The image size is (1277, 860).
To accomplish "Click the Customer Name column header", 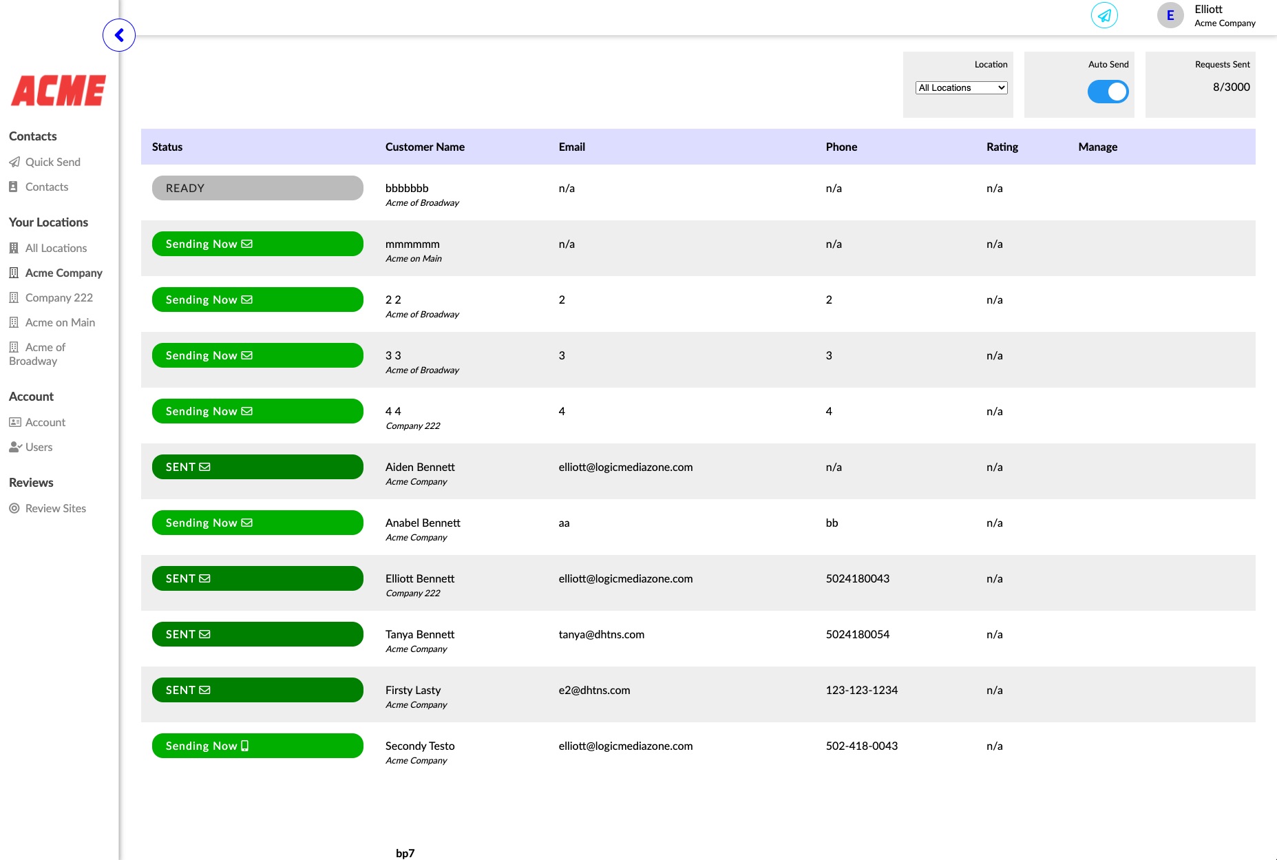I will coord(425,147).
